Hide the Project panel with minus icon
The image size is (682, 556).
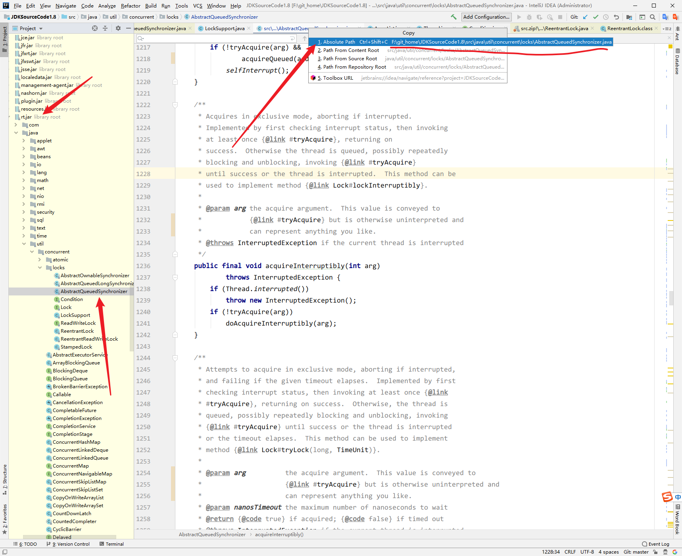[128, 28]
